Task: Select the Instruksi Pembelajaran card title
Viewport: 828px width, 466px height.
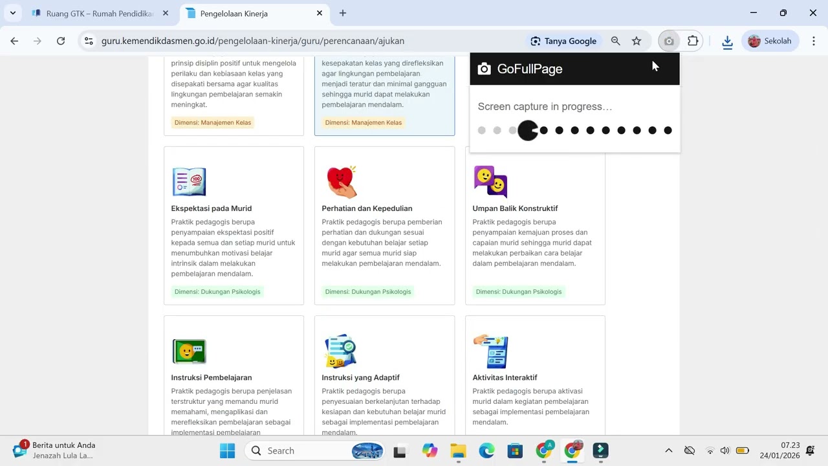Action: pos(212,377)
